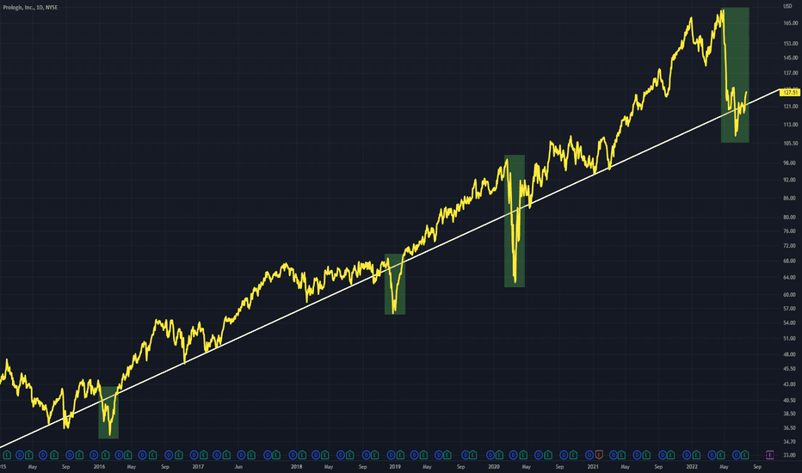Select the dividend marker above the 2017 label
The height and width of the screenshot is (473, 802).
point(194,455)
